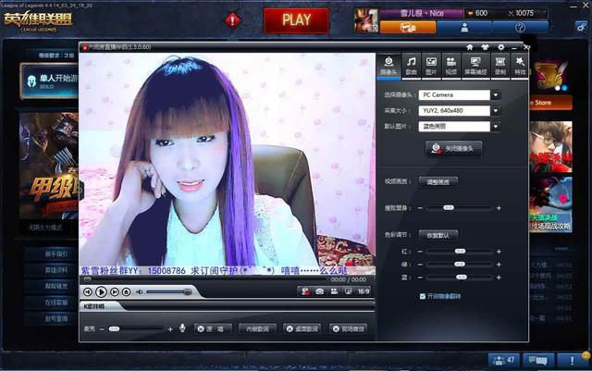This screenshot has width=592, height=371.
Task: Select the Recording (录制) film tab
Action: click(499, 66)
